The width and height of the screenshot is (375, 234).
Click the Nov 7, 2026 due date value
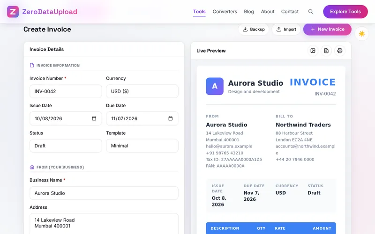pyautogui.click(x=252, y=196)
